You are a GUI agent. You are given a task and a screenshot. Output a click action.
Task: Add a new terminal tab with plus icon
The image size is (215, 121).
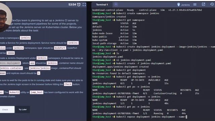pos(116,4)
